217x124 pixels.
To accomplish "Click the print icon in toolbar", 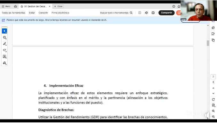I will tap(153, 13).
